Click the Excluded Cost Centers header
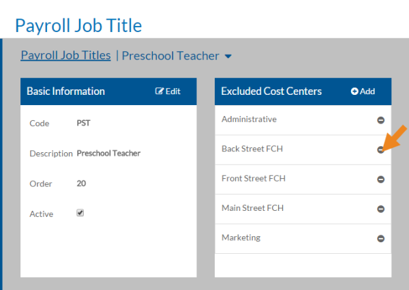 pos(271,91)
